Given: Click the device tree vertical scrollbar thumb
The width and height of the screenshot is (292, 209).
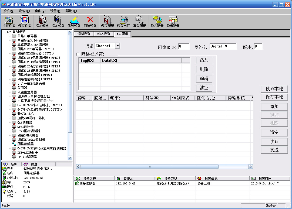Looking at the screenshot, I should [70, 83].
